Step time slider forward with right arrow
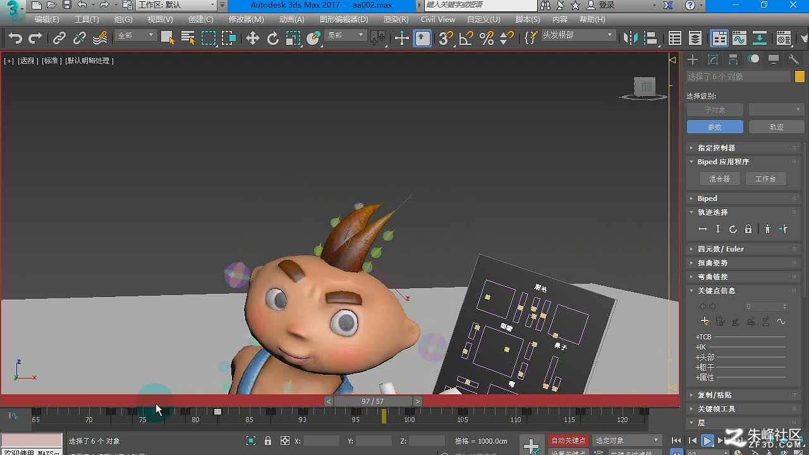809x455 pixels. coord(417,401)
